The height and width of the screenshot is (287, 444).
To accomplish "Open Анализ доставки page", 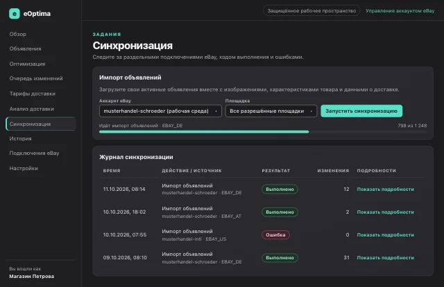I will (31, 109).
